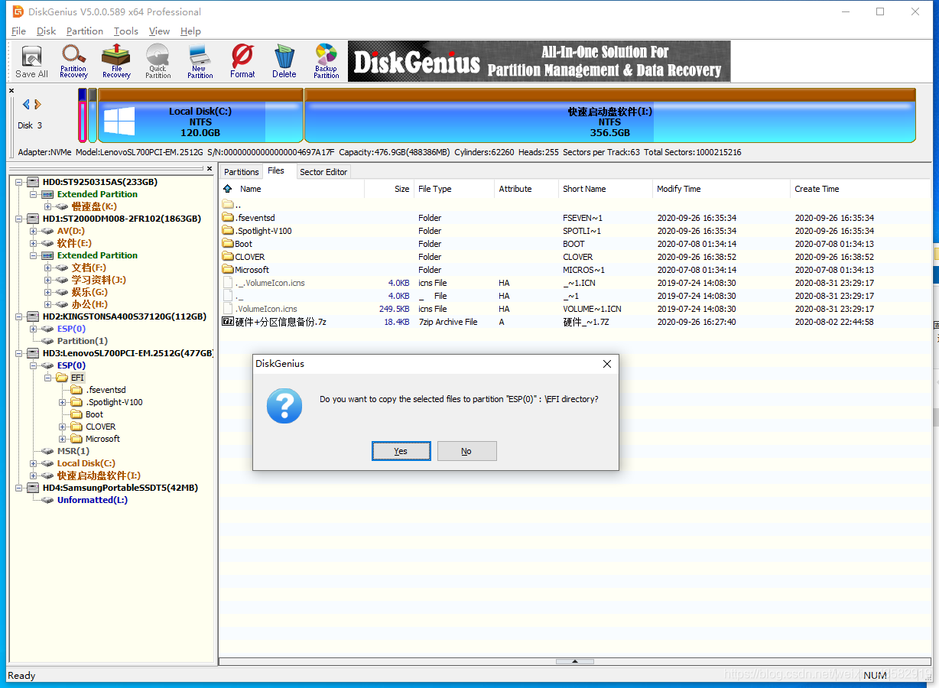Select the 快速启动盘软件(I:) partition bar
Screen dimensions: 939x688
coord(609,115)
